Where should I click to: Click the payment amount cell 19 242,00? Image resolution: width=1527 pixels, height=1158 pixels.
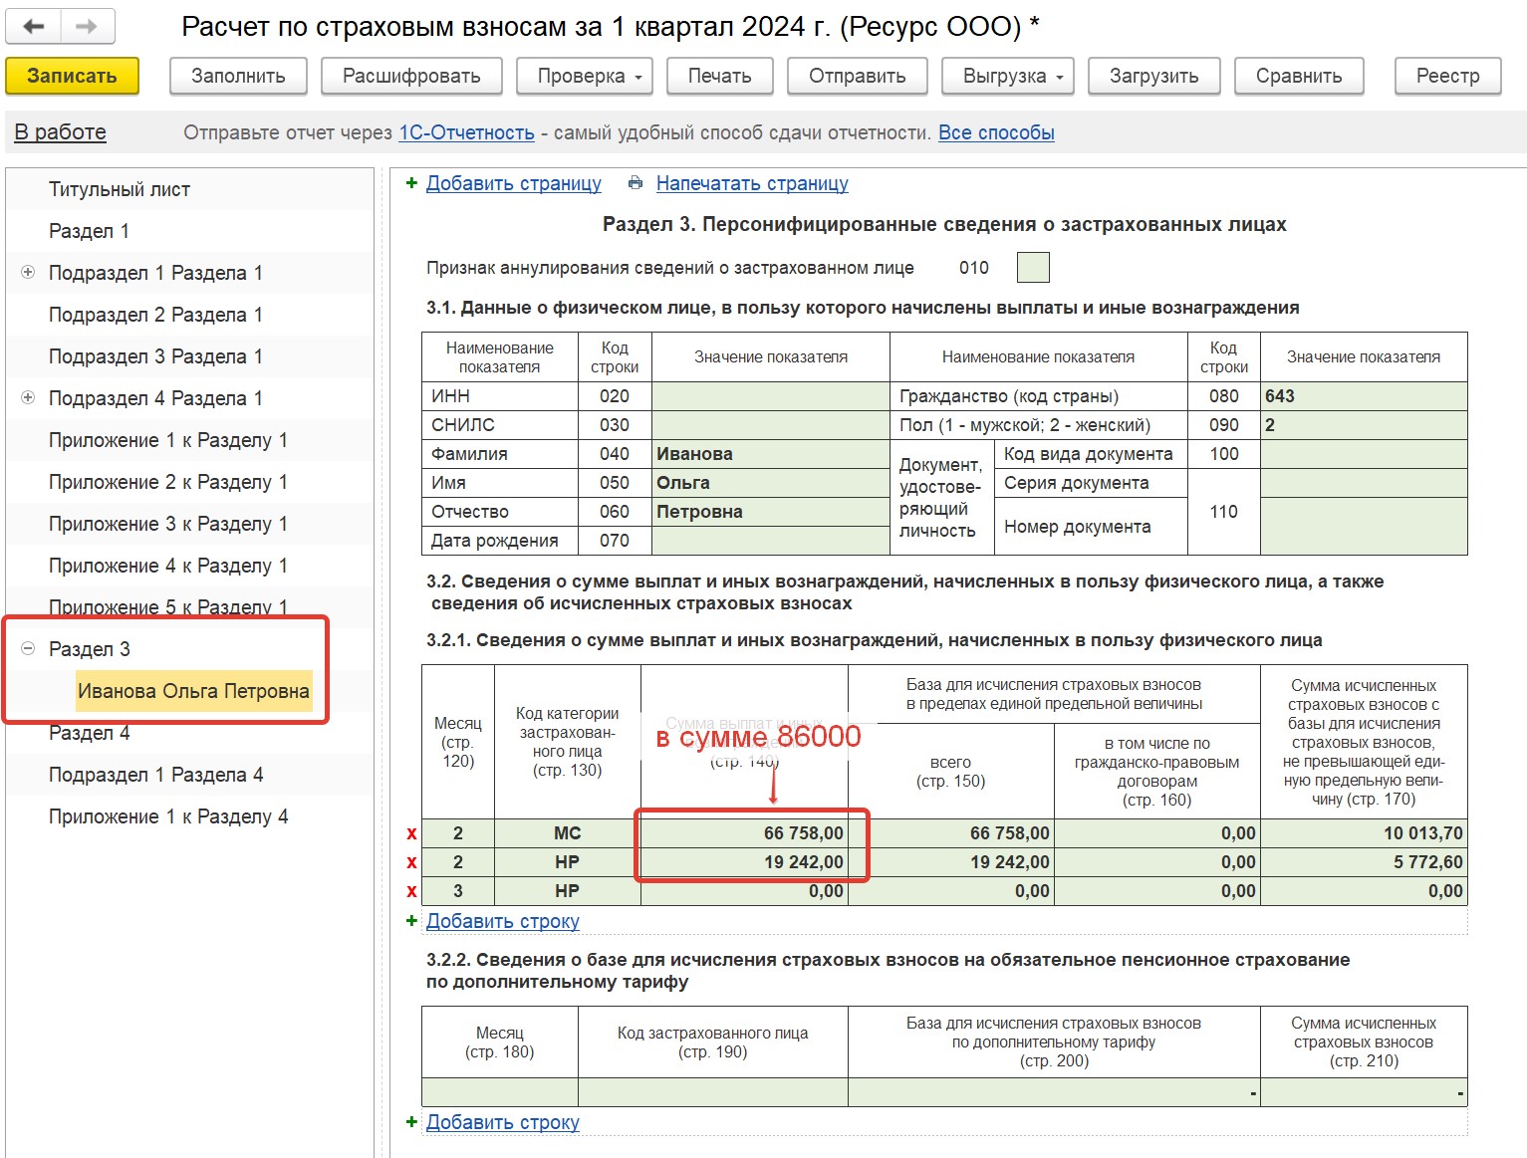[744, 862]
